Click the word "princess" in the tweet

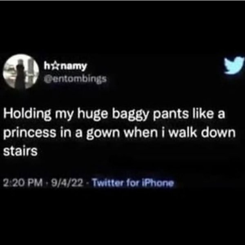point(29,133)
